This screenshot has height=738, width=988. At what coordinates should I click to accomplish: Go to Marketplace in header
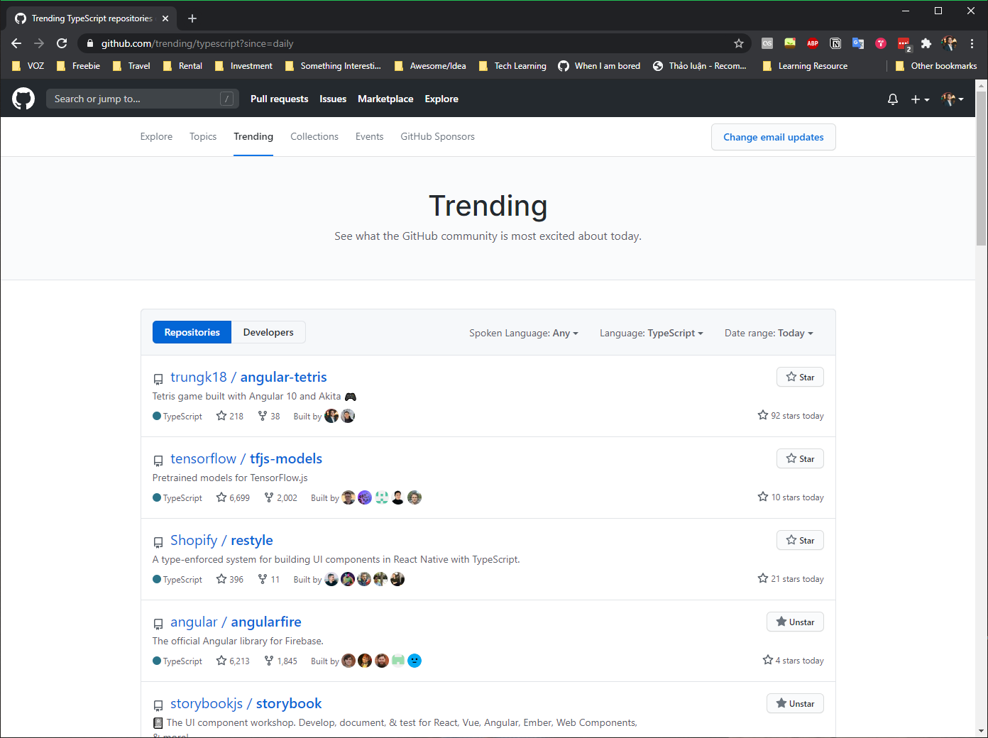385,99
